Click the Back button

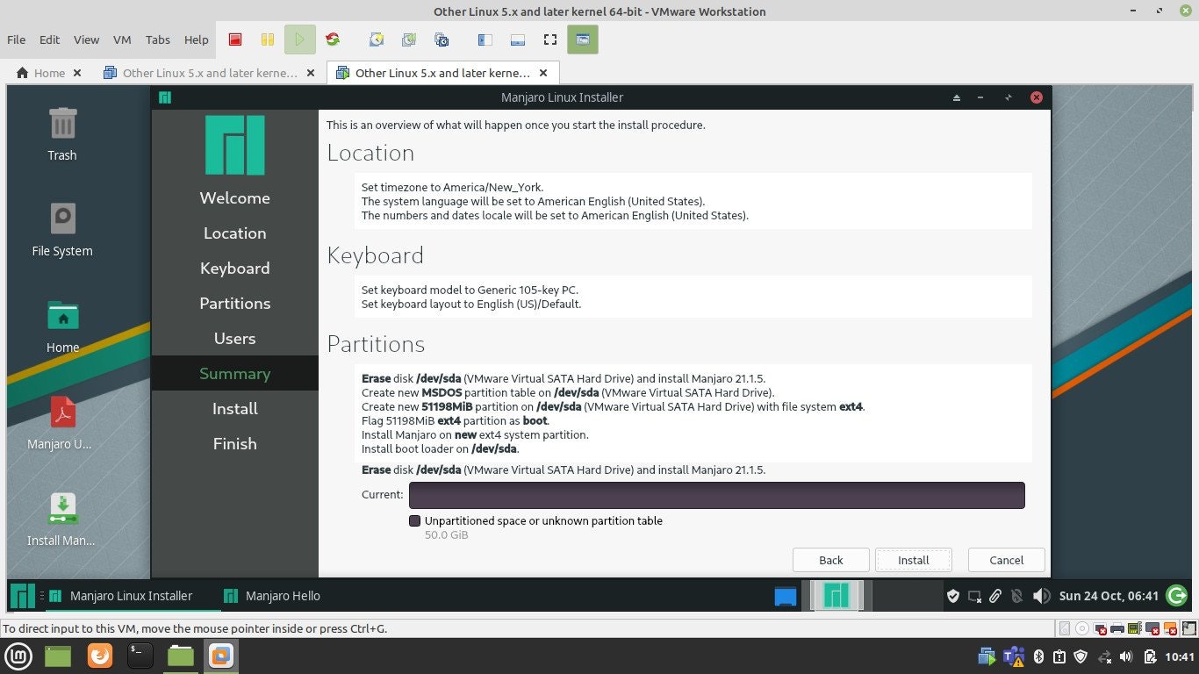click(831, 560)
